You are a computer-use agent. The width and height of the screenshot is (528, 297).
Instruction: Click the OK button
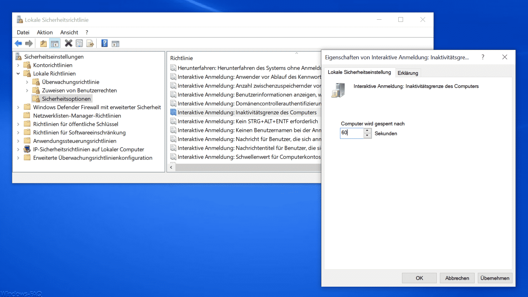419,278
